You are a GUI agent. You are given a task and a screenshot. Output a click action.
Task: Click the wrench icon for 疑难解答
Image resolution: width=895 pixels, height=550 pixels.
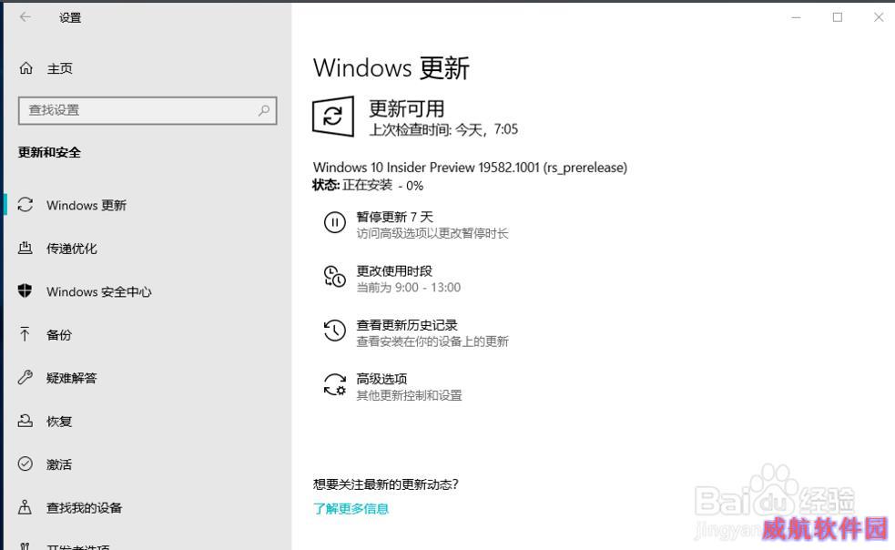(25, 378)
